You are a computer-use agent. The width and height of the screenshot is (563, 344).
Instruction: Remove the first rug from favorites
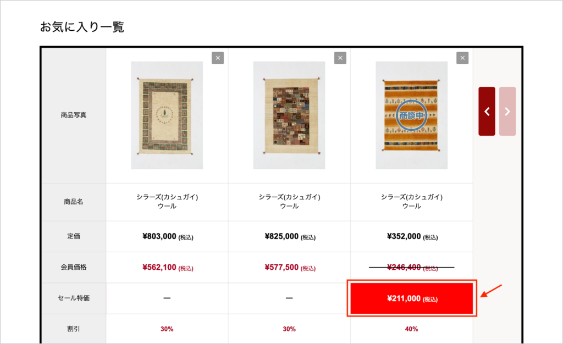[x=218, y=58]
